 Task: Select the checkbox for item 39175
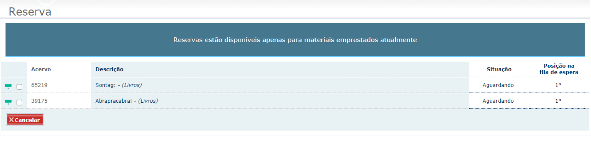19,102
